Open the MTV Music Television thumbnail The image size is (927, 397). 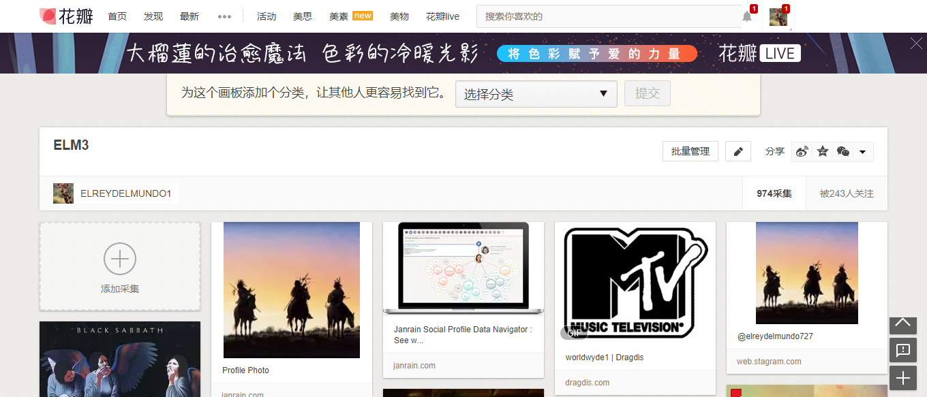(x=635, y=281)
